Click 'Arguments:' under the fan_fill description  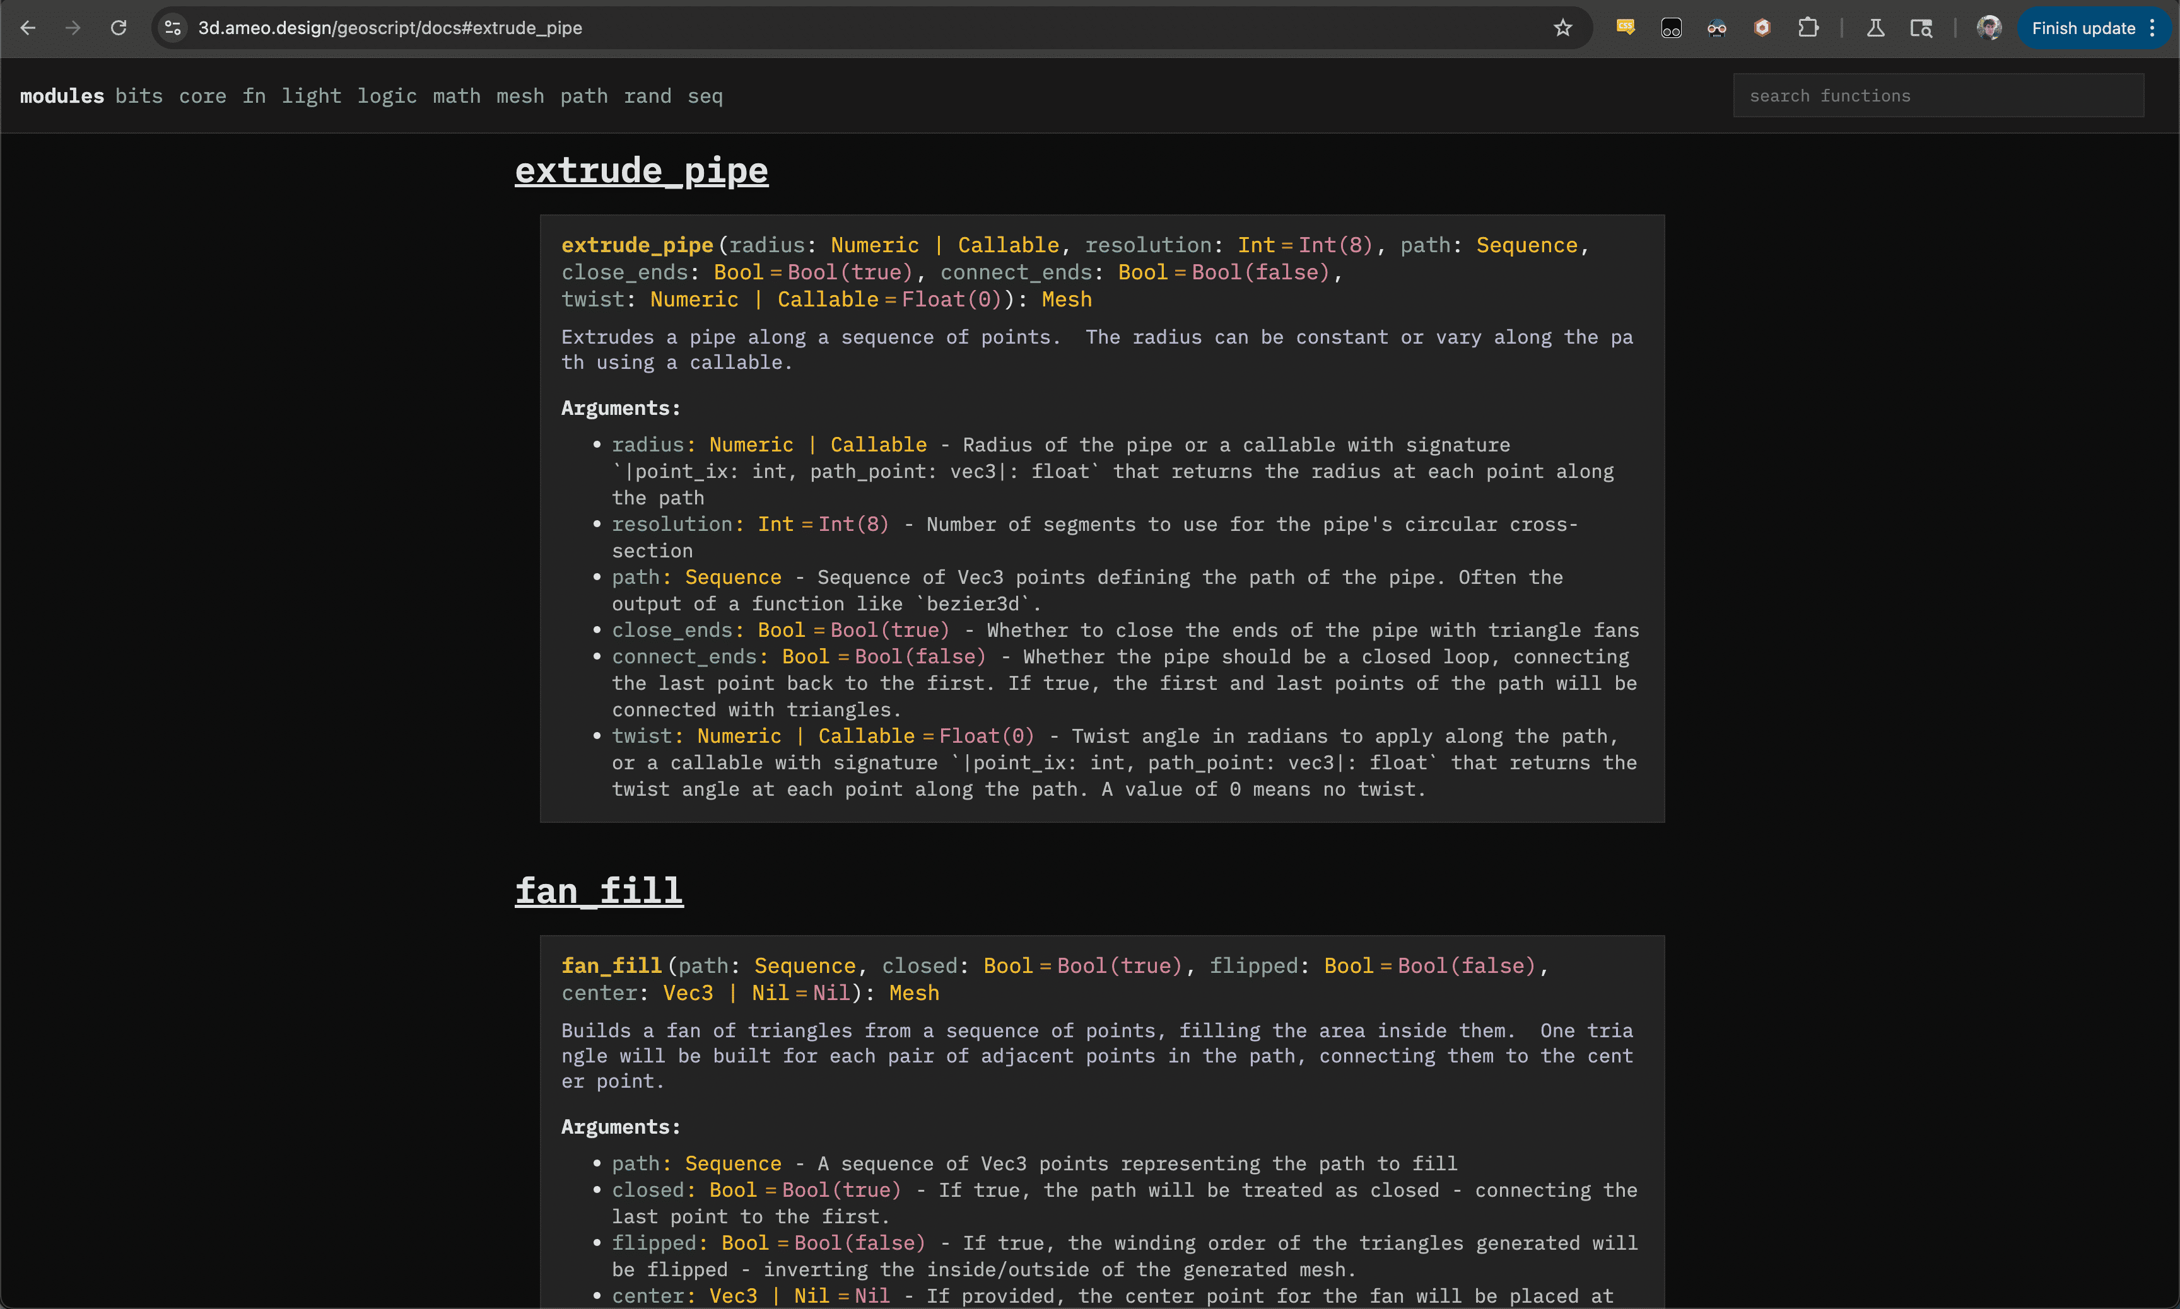point(621,1127)
